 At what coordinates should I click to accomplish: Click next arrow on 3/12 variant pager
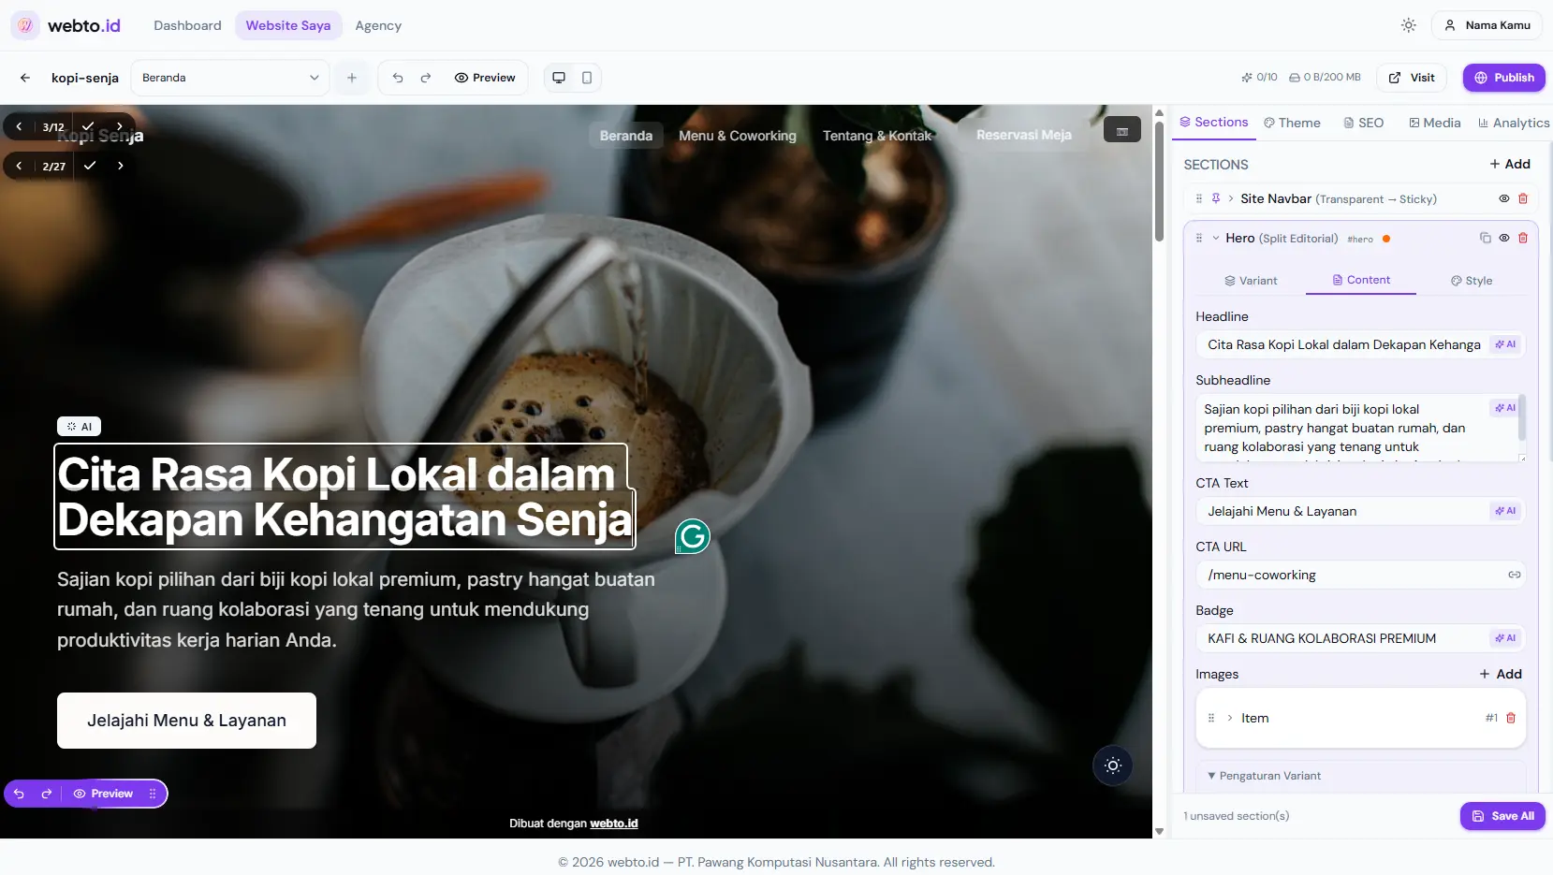(x=120, y=126)
